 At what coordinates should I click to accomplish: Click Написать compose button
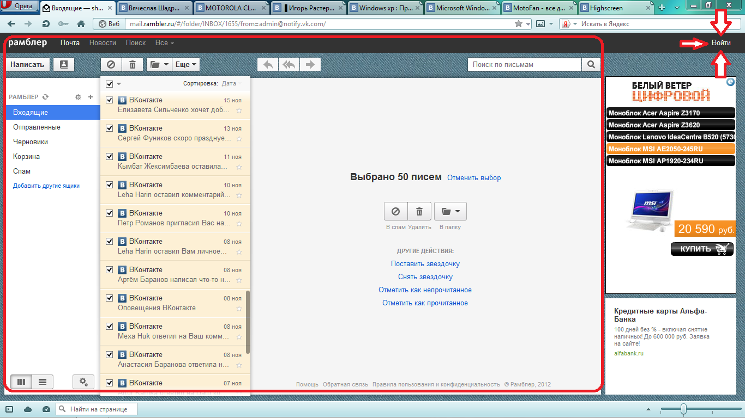click(27, 64)
